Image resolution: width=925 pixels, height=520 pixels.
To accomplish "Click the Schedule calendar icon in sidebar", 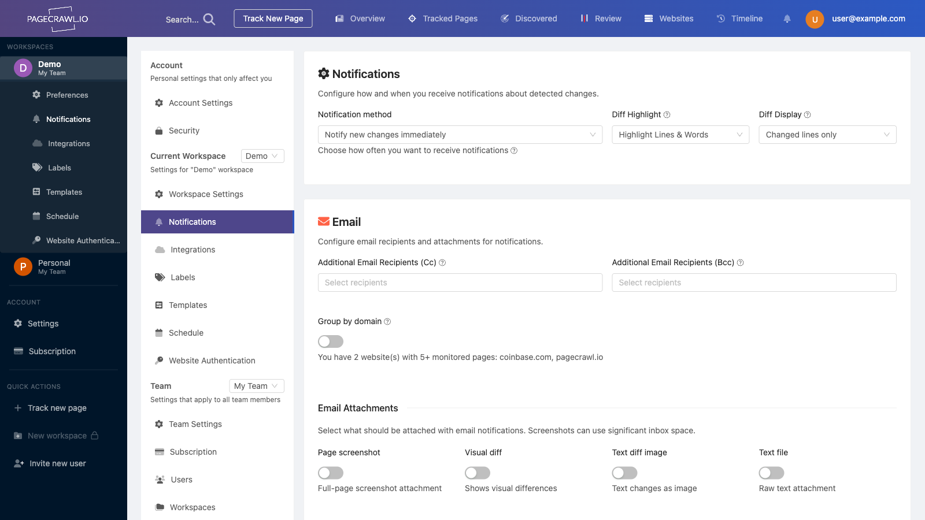I will pos(36,216).
